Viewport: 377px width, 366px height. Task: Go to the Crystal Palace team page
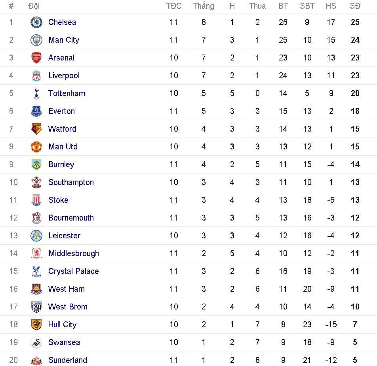coord(73,271)
